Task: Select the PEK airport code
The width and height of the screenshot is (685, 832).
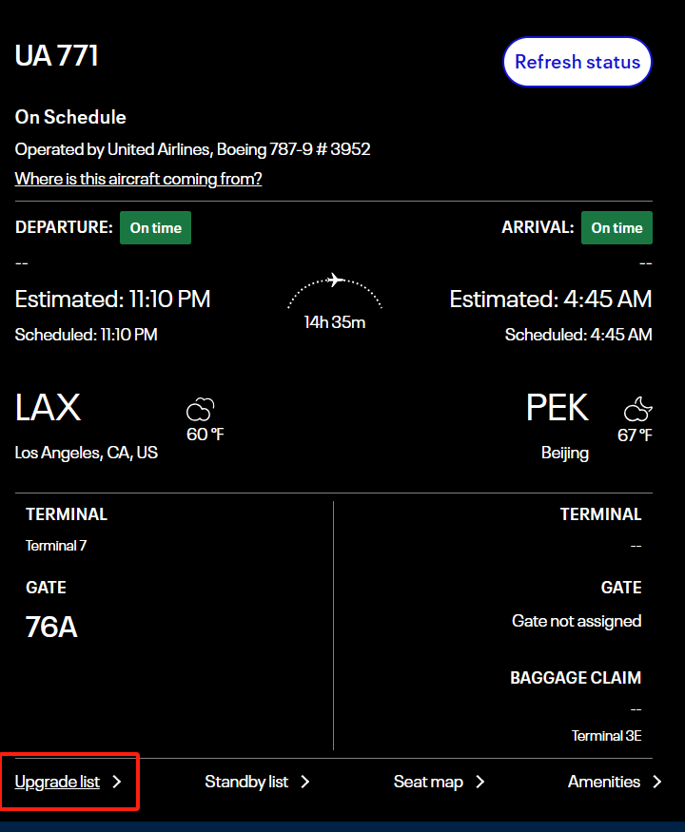Action: pyautogui.click(x=558, y=408)
